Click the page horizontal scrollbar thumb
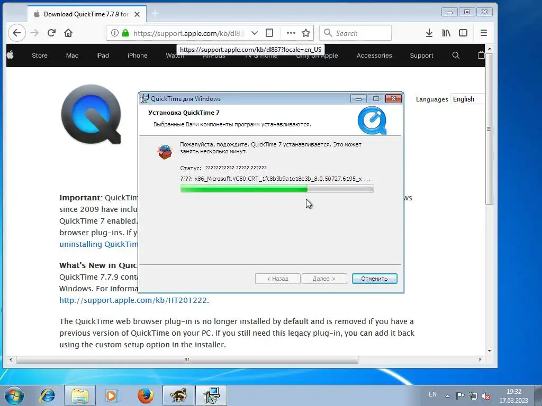 (187, 359)
